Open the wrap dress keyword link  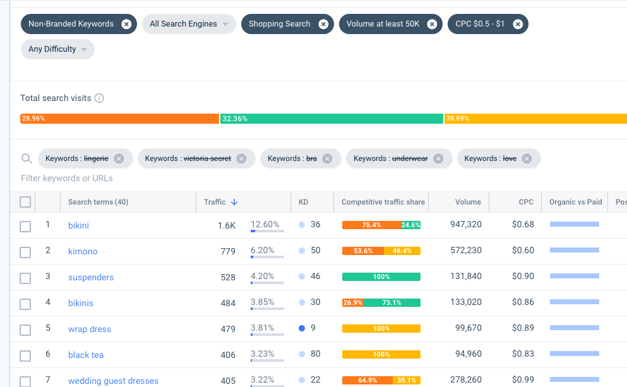pos(90,330)
